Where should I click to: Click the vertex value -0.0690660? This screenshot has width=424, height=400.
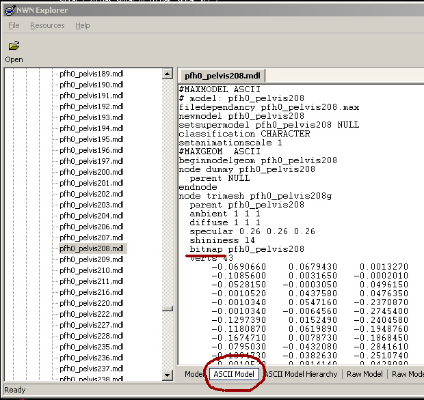tap(239, 267)
